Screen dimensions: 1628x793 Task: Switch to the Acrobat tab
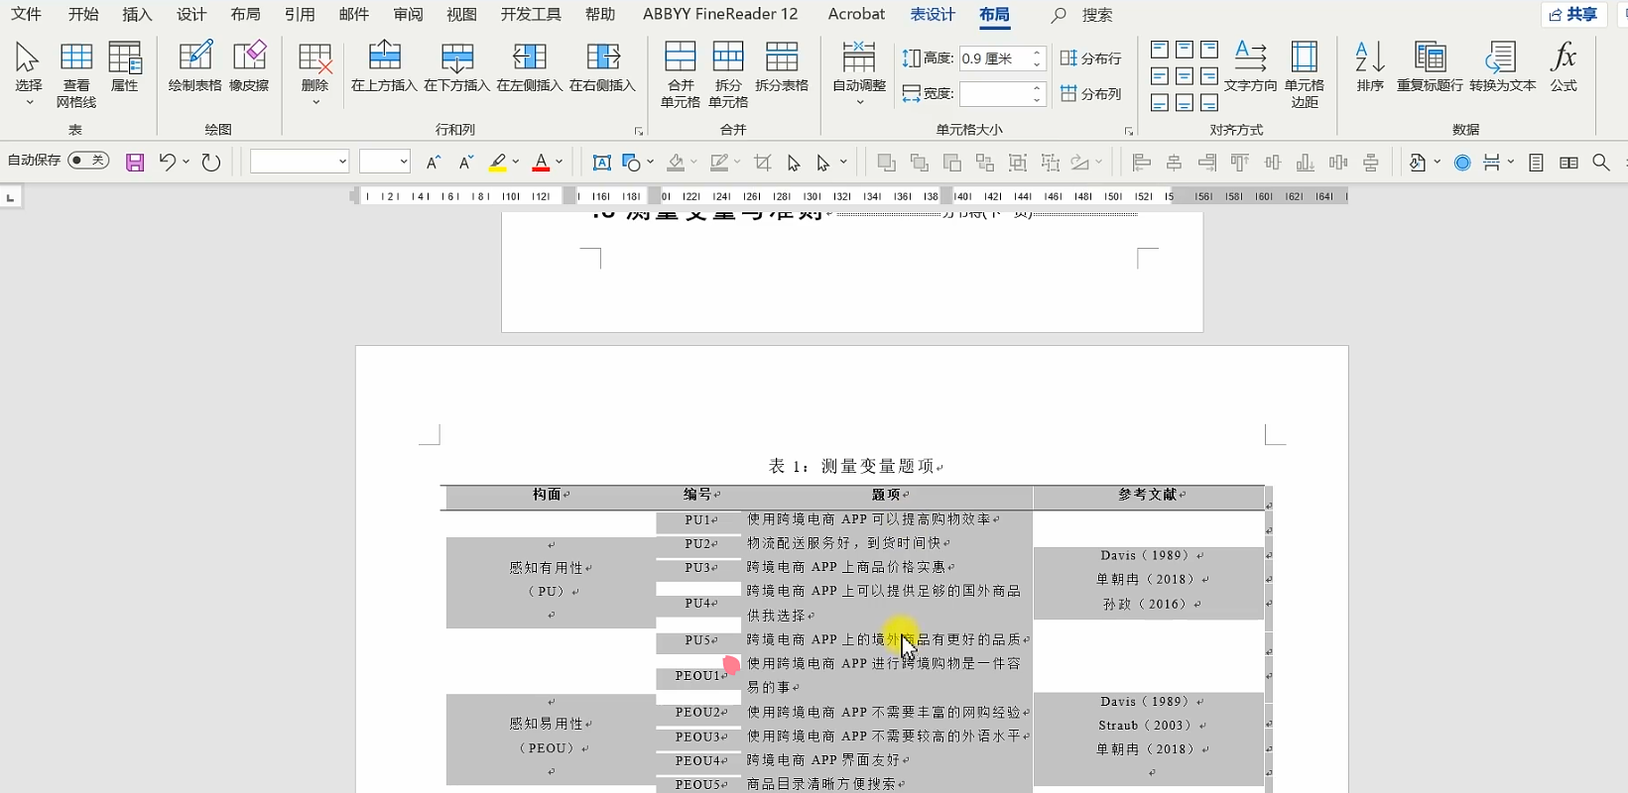click(x=856, y=14)
